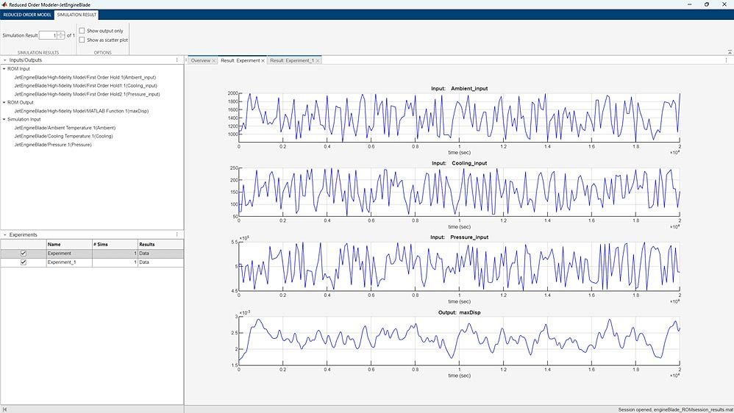The height and width of the screenshot is (413, 734).
Task: Enable Show output only option
Action: pos(82,31)
